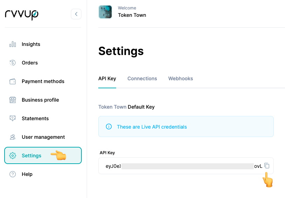Click the Business profile storefront icon
Viewport: 285px width, 198px height.
coord(13,100)
